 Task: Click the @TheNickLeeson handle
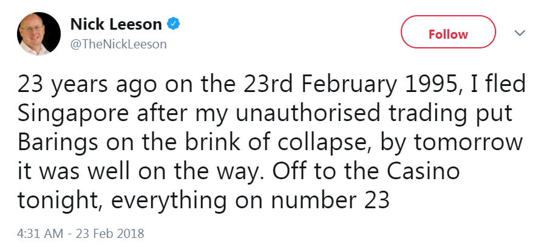(x=118, y=44)
